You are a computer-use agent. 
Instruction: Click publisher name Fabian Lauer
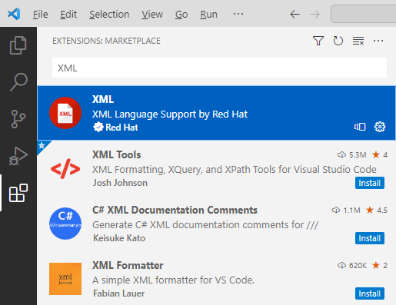tap(118, 293)
